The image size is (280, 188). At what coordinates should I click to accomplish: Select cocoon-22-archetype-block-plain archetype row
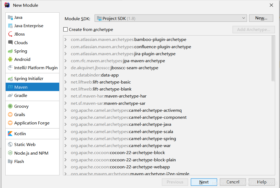point(167,160)
